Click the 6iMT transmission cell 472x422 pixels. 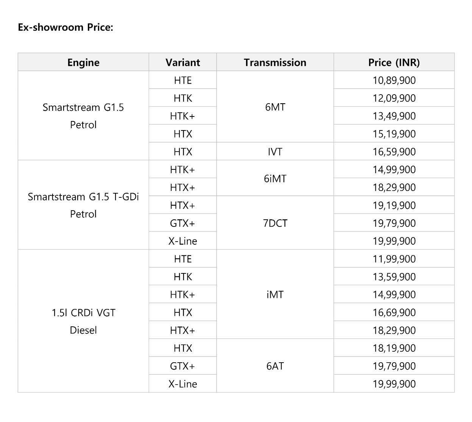[275, 178]
